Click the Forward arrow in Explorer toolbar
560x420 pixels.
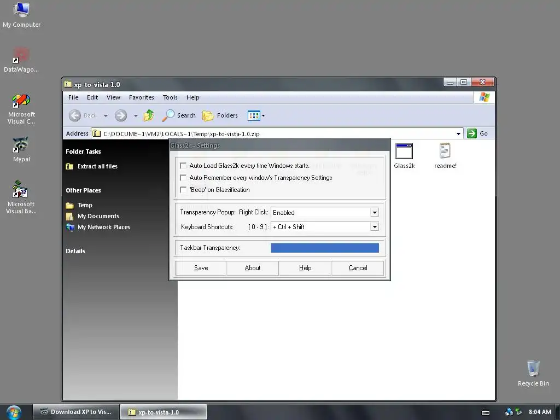pyautogui.click(x=121, y=115)
